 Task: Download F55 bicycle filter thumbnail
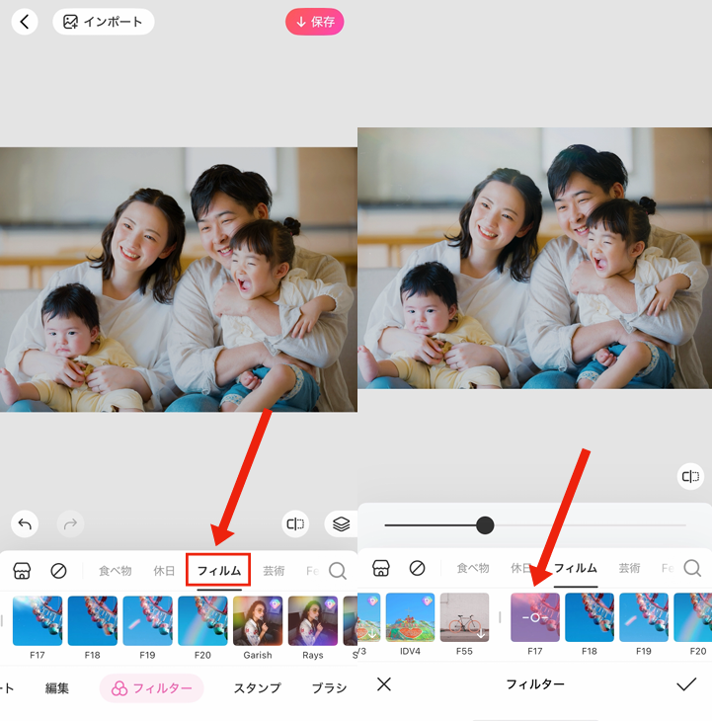coord(465,617)
